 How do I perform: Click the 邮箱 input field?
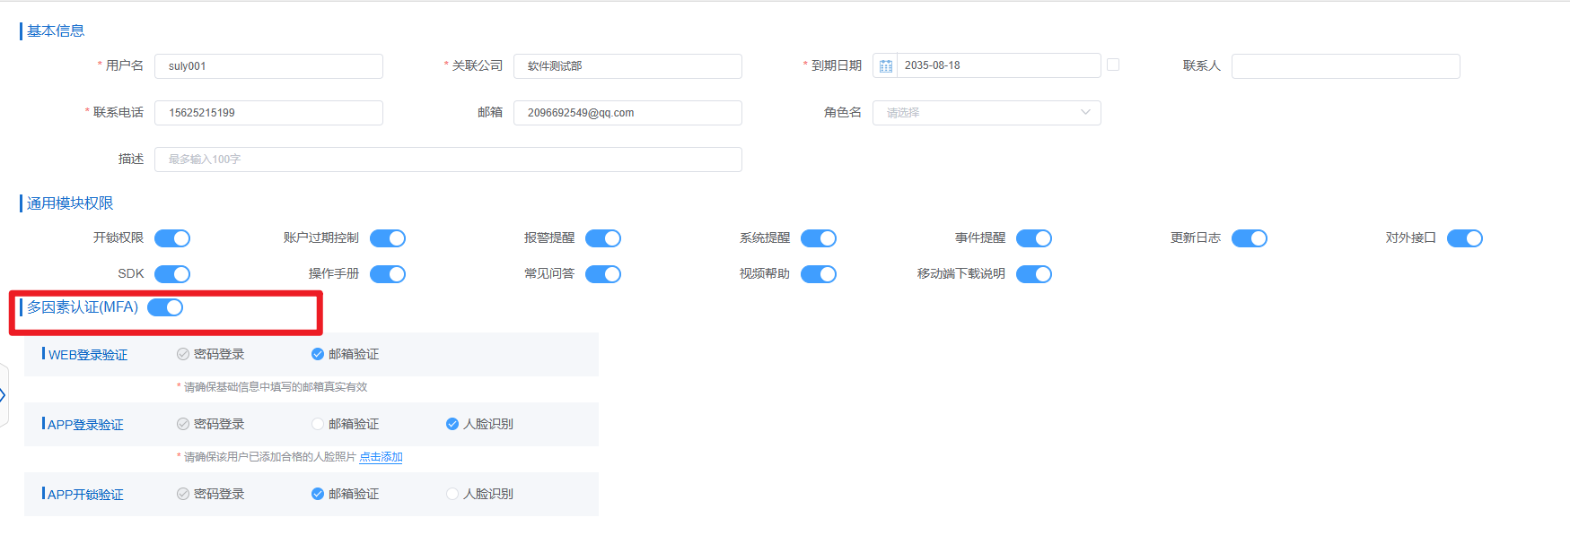point(627,113)
